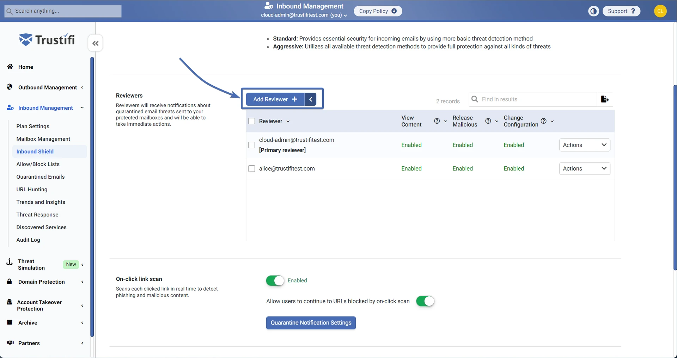The image size is (677, 358).
Task: Go to Allow/Block Lists page
Action: click(38, 164)
